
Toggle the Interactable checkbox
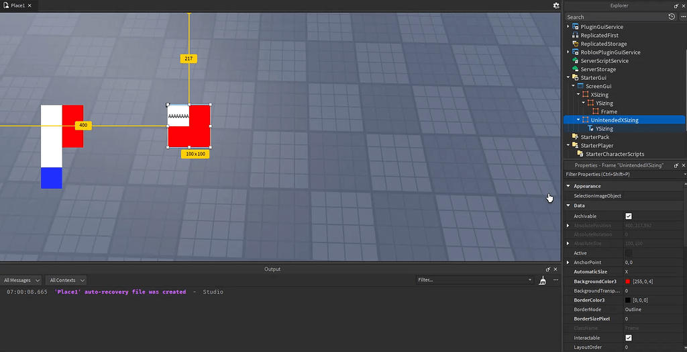point(628,338)
